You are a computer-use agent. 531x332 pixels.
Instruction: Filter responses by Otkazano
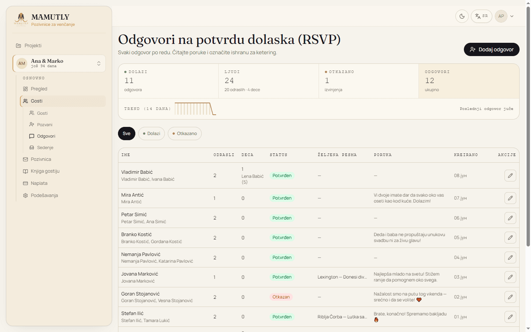click(x=185, y=134)
